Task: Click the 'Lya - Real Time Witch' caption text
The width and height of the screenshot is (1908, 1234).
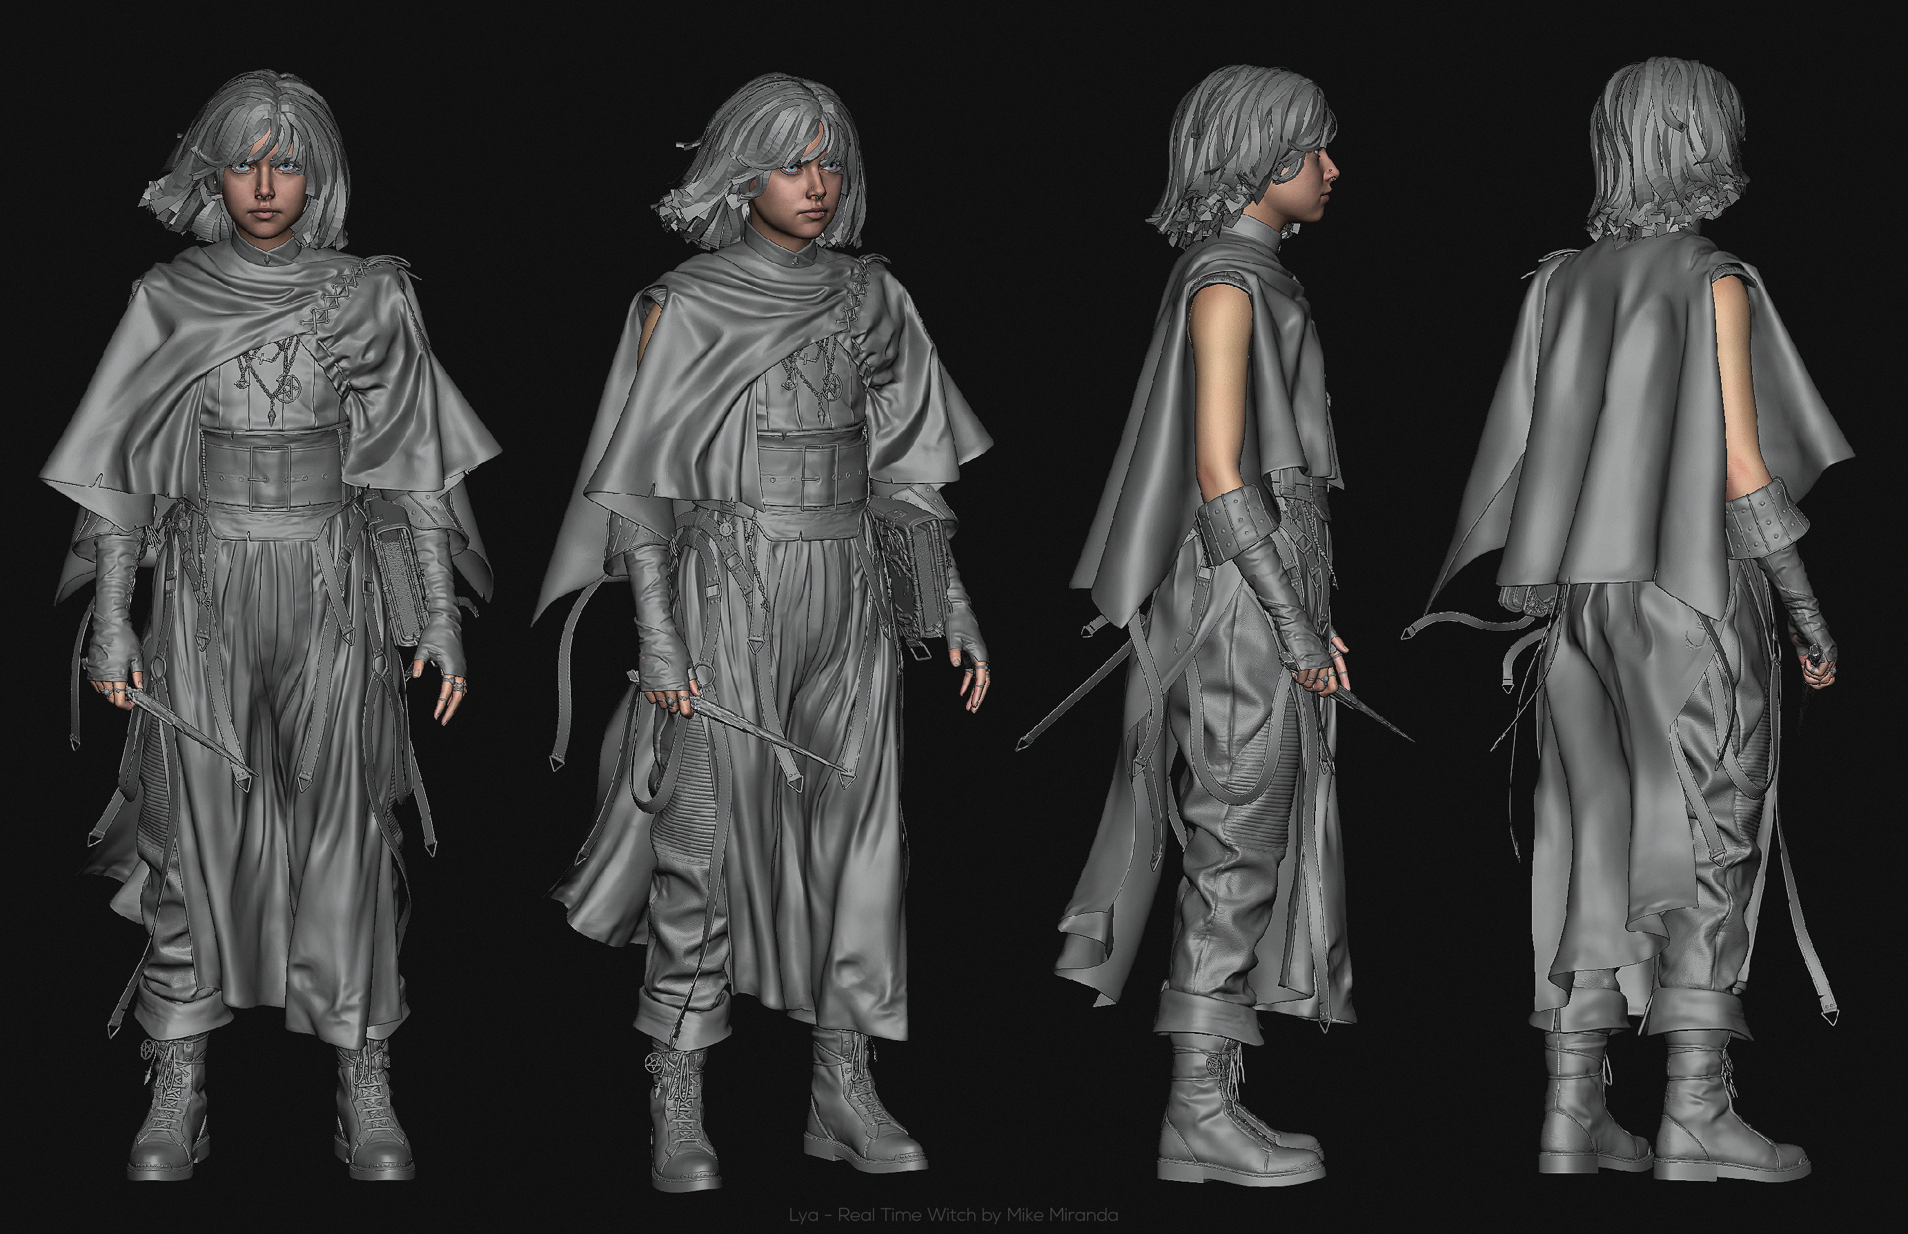Action: pos(882,1215)
